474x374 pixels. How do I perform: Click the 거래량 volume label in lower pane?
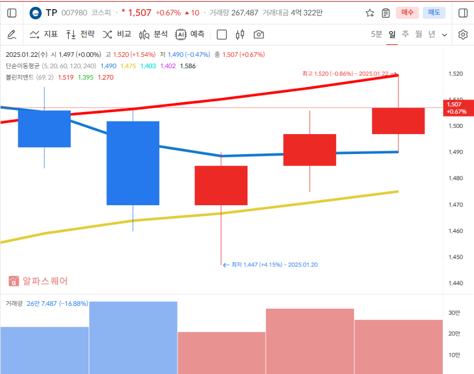[x=14, y=304]
